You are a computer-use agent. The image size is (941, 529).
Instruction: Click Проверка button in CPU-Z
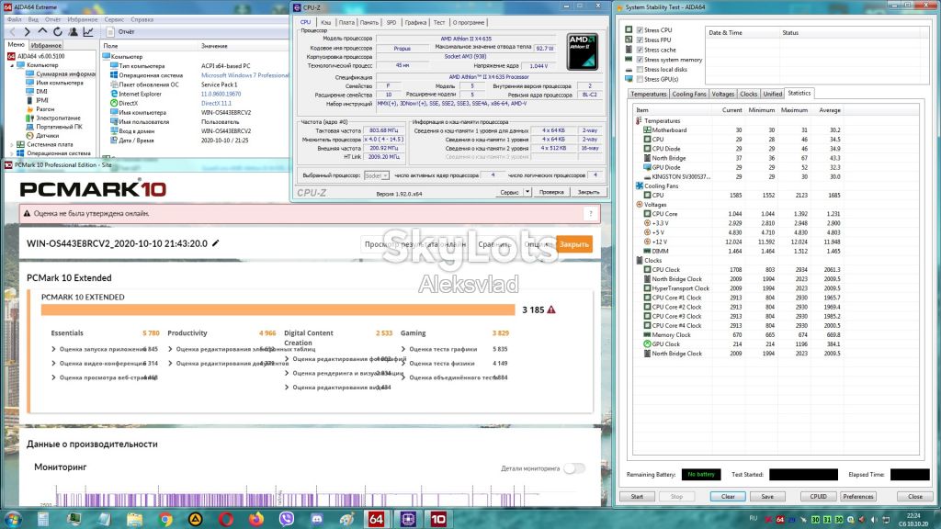[x=551, y=192]
